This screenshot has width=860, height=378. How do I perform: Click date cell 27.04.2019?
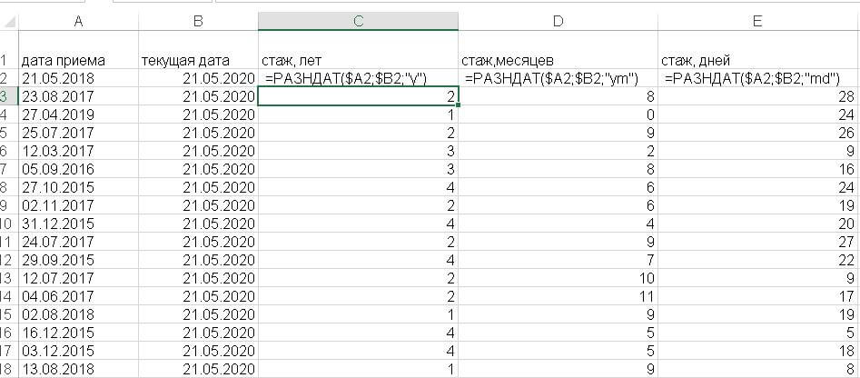tap(78, 114)
